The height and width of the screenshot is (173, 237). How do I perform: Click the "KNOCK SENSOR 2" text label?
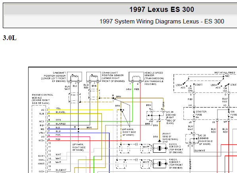point(175,146)
